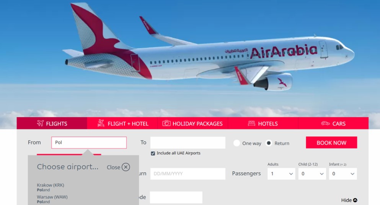Image resolution: width=380 pixels, height=205 pixels.
Task: Click the camera icon for Holiday Packages
Action: point(166,123)
